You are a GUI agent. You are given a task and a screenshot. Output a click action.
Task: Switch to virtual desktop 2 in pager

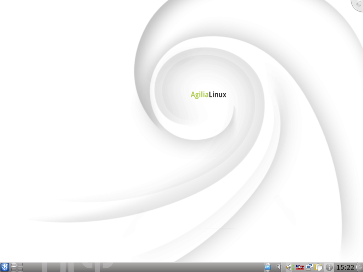pos(20,265)
